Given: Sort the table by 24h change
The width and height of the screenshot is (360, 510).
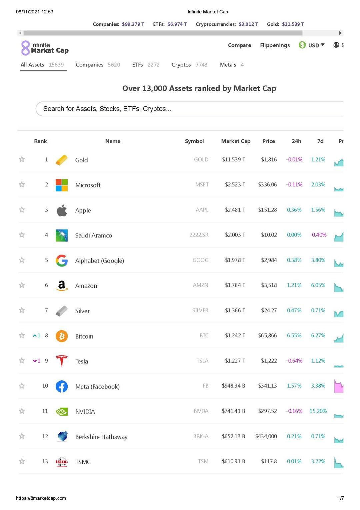Looking at the screenshot, I should click(296, 141).
